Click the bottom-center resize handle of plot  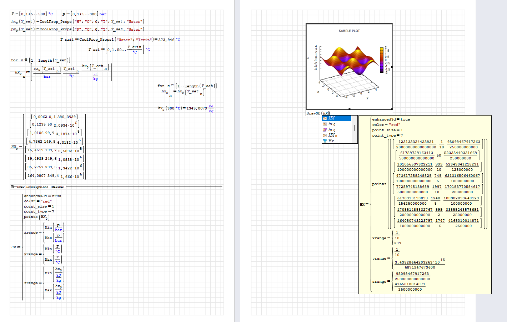349,109
